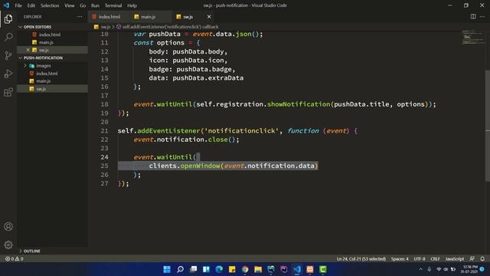
Task: Change file encoding UTF-8
Action: click(x=420, y=259)
